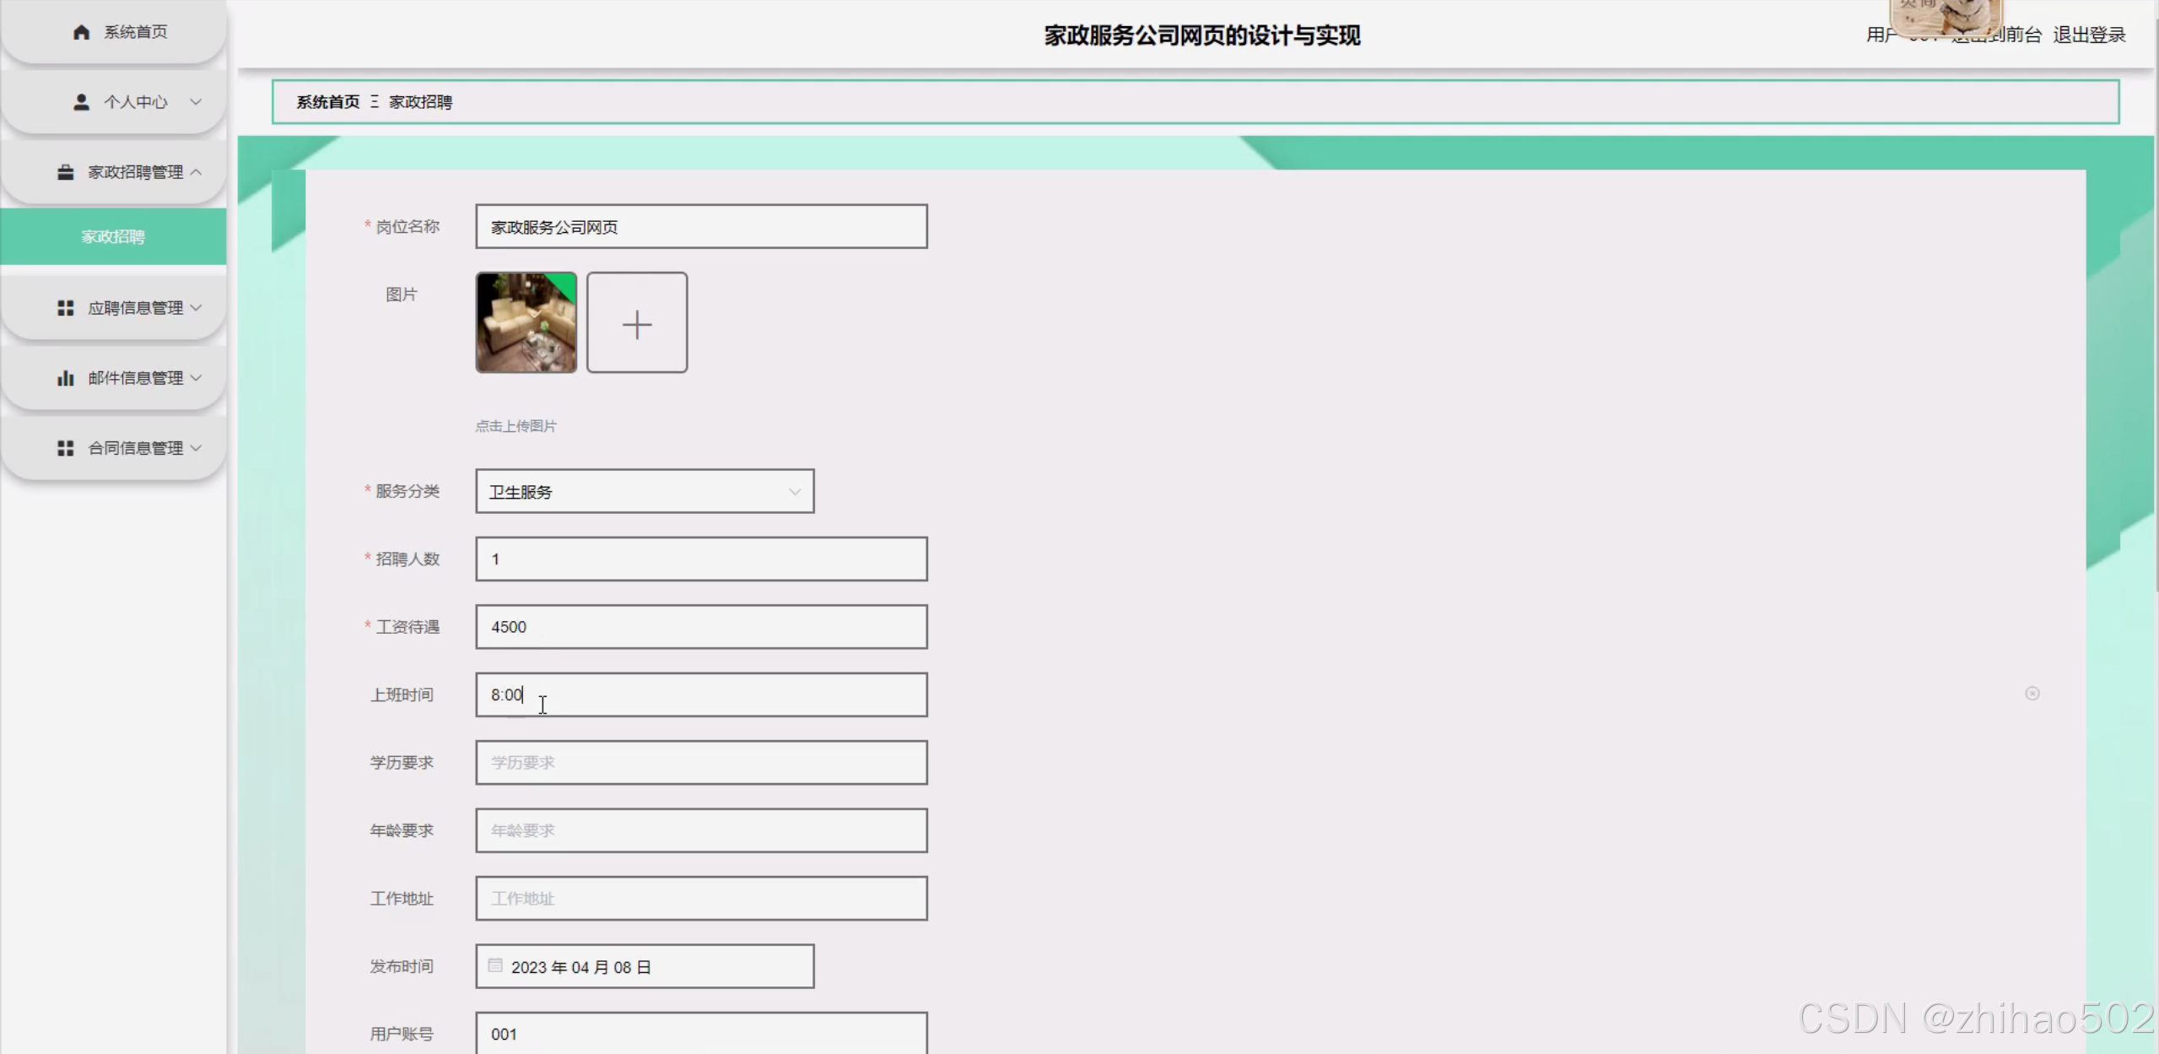Image resolution: width=2159 pixels, height=1054 pixels.
Task: Collapse the 家政招聘管理 menu chevron
Action: pos(196,172)
